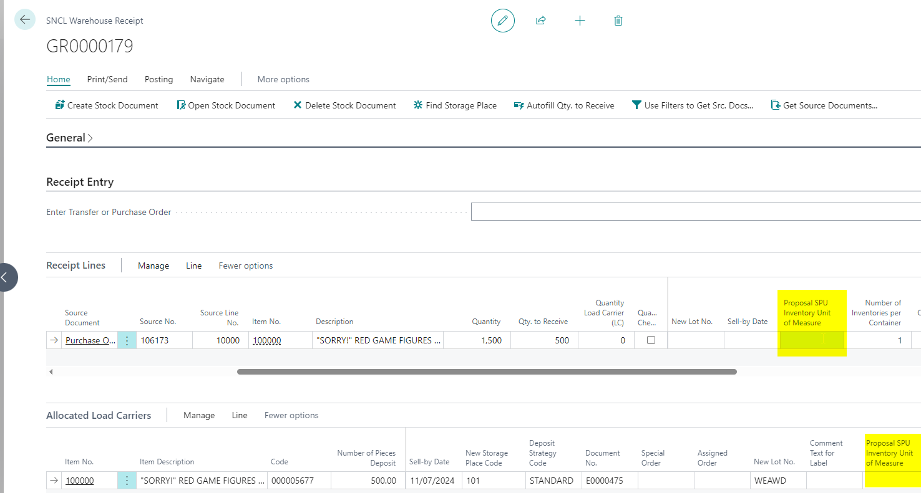Click the back arrow icon
This screenshot has height=493, width=921.
pos(25,20)
